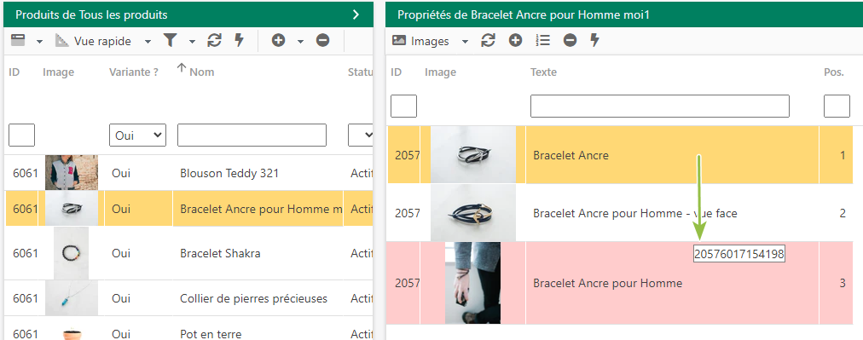The height and width of the screenshot is (340, 863).
Task: Expand the Images panel selector dropdown
Action: point(465,41)
